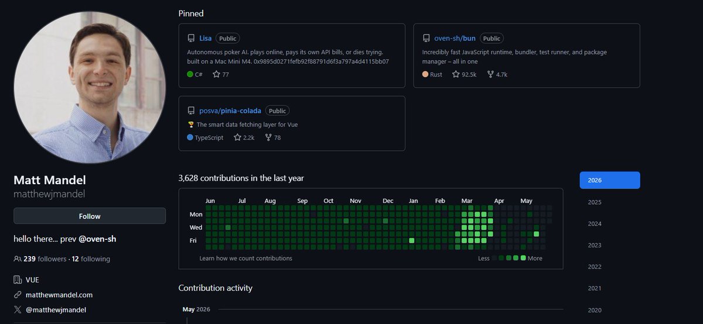Follow Matt Mandel

pos(90,216)
